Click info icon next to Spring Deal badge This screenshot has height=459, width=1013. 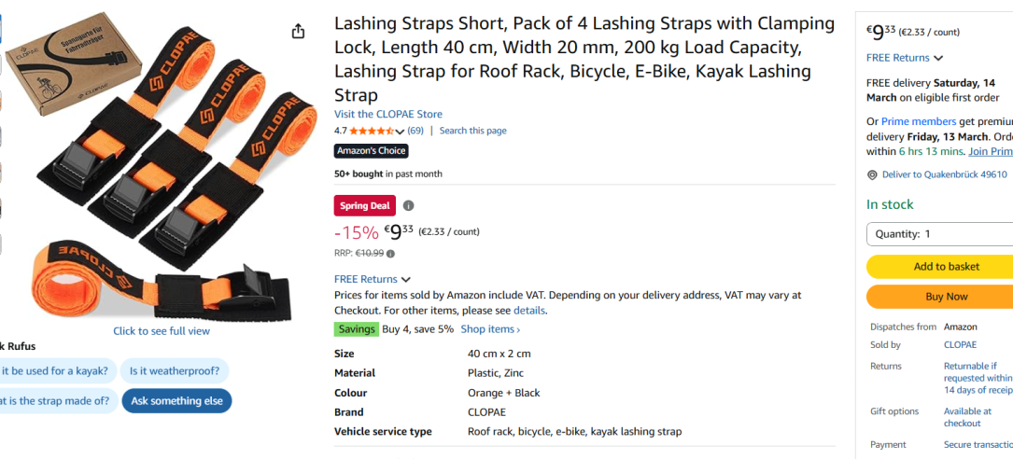coord(408,206)
